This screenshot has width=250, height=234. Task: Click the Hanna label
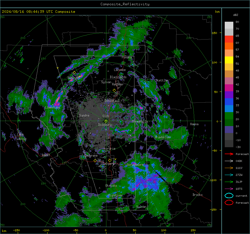[x=194, y=124]
